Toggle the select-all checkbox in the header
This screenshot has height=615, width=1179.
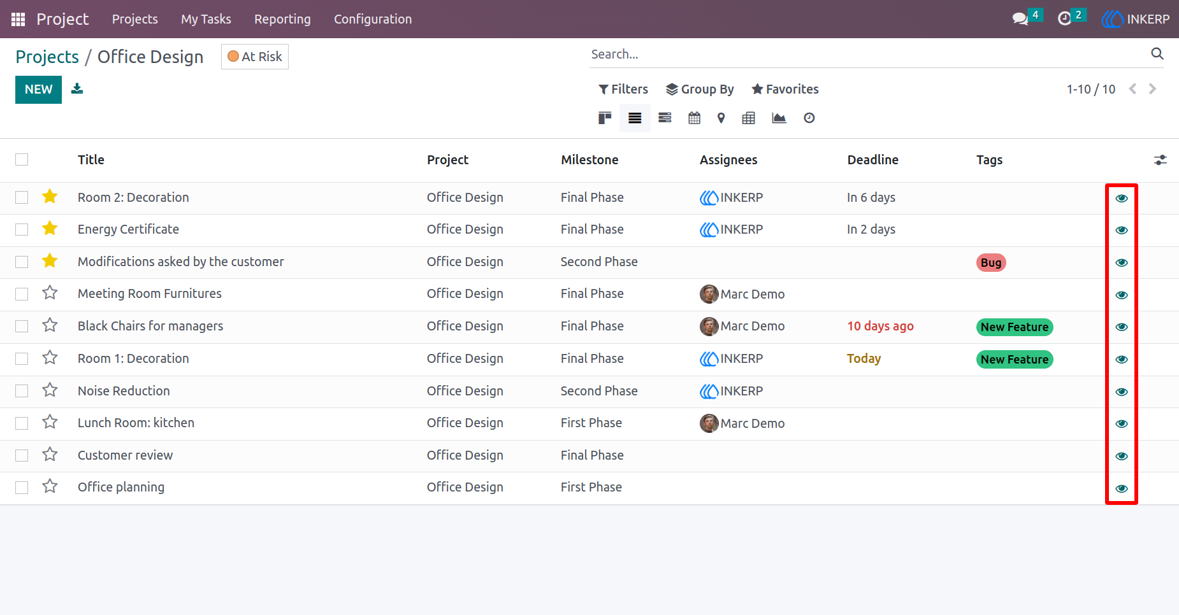click(x=22, y=160)
